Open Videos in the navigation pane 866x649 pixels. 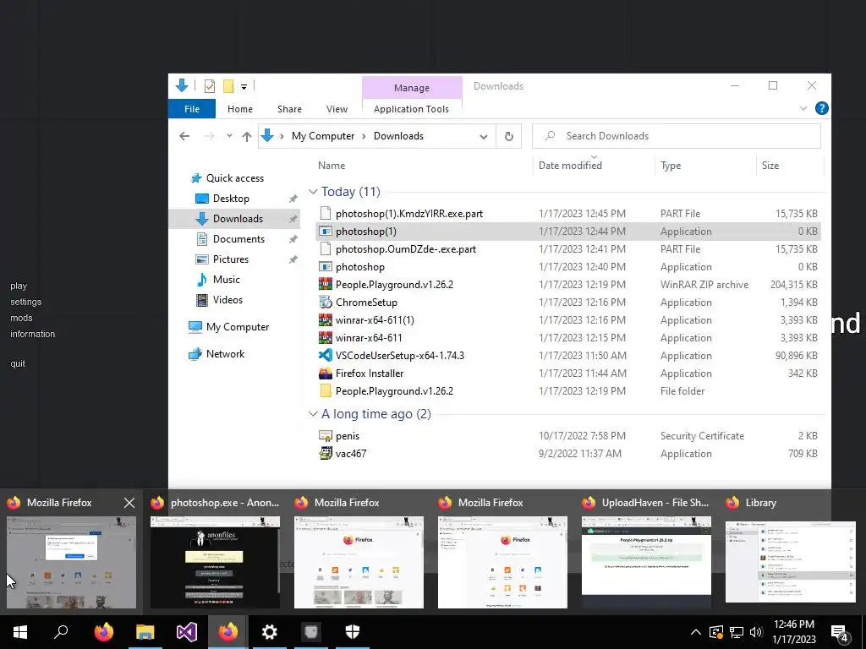click(227, 300)
